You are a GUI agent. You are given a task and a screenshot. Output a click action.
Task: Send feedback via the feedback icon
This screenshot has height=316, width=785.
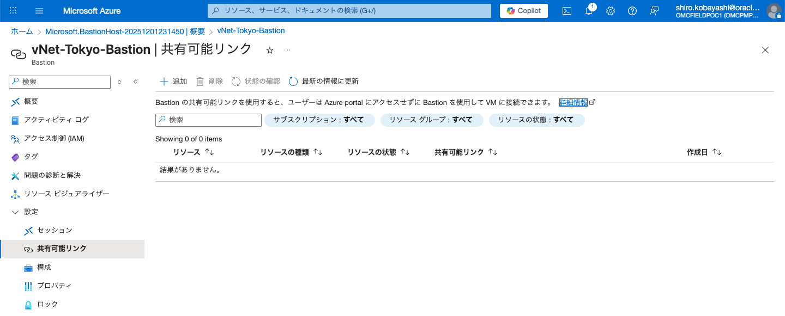tap(654, 10)
